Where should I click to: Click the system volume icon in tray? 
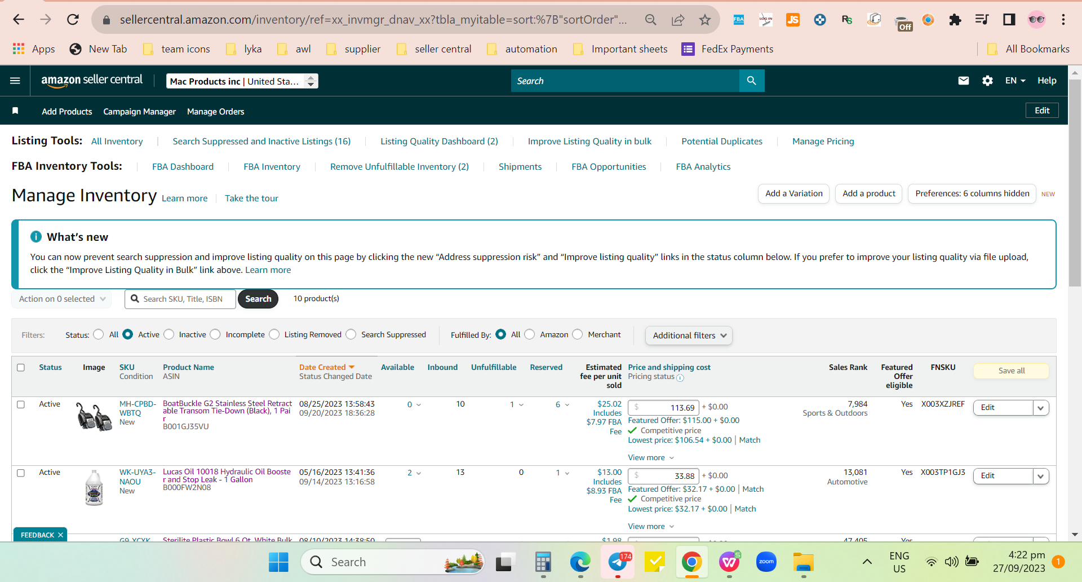pyautogui.click(x=951, y=562)
